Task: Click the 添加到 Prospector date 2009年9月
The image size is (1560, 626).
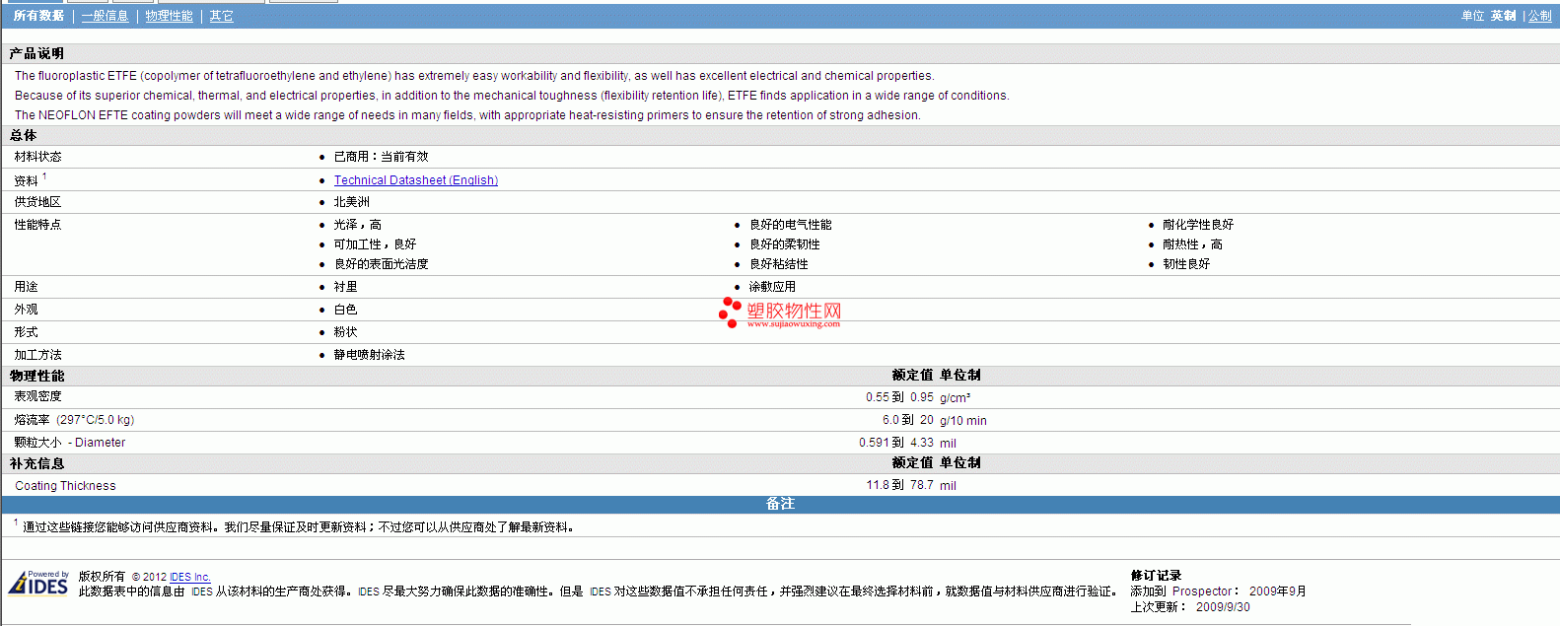Action: pos(1278,591)
